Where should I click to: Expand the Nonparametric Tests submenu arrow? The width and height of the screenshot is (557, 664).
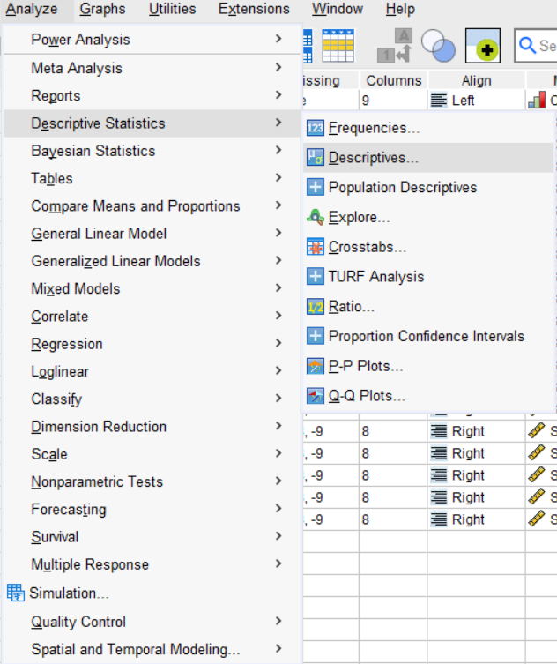point(278,481)
